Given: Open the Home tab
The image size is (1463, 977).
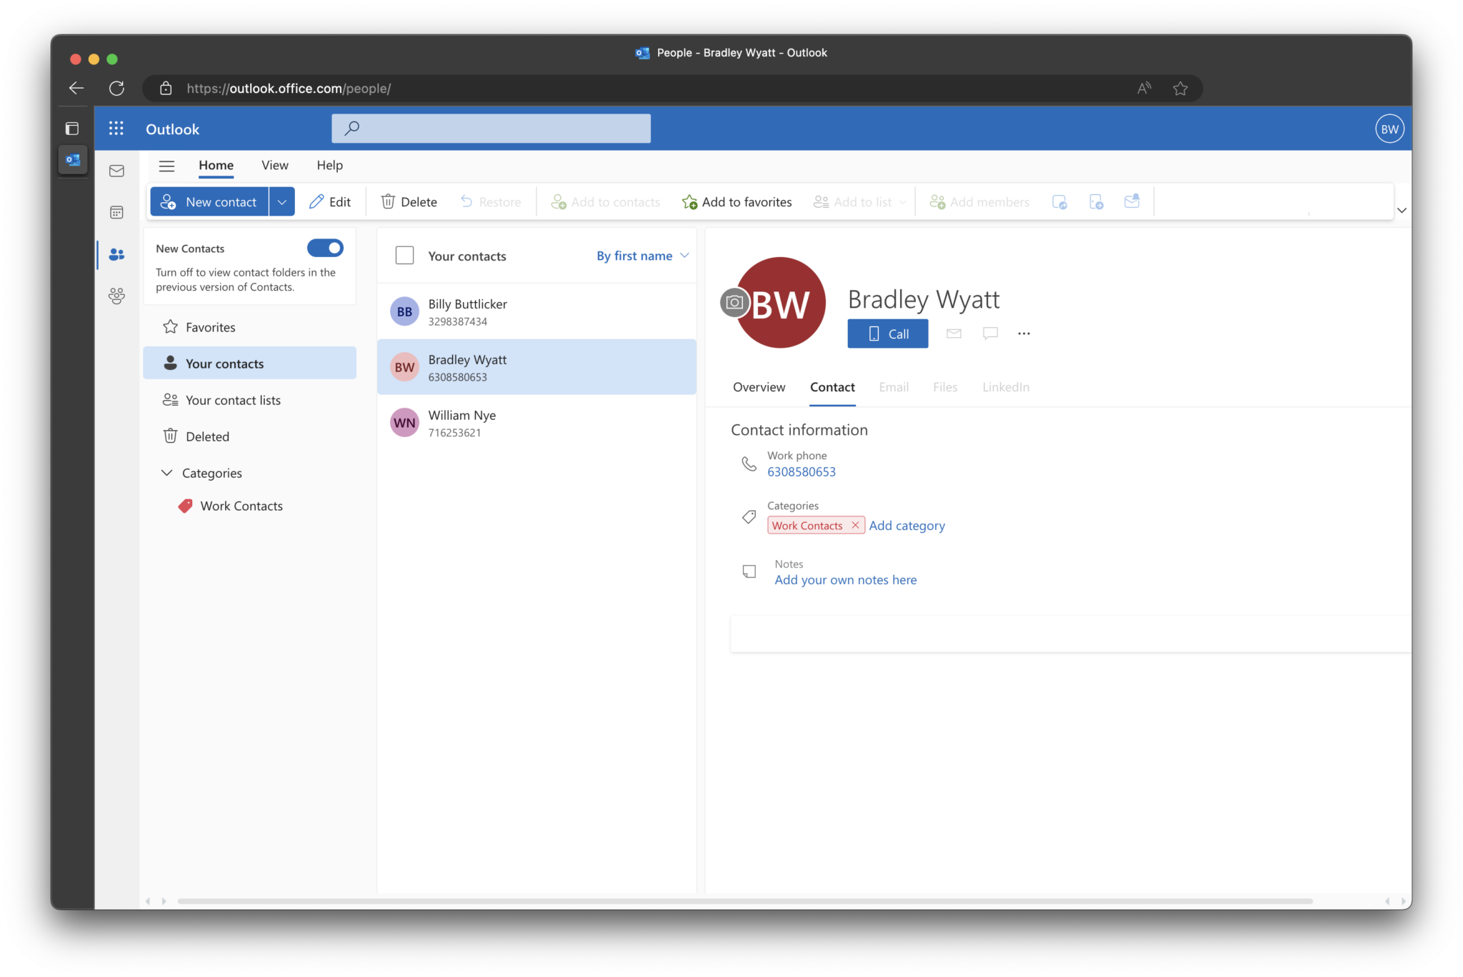Looking at the screenshot, I should pyautogui.click(x=216, y=165).
